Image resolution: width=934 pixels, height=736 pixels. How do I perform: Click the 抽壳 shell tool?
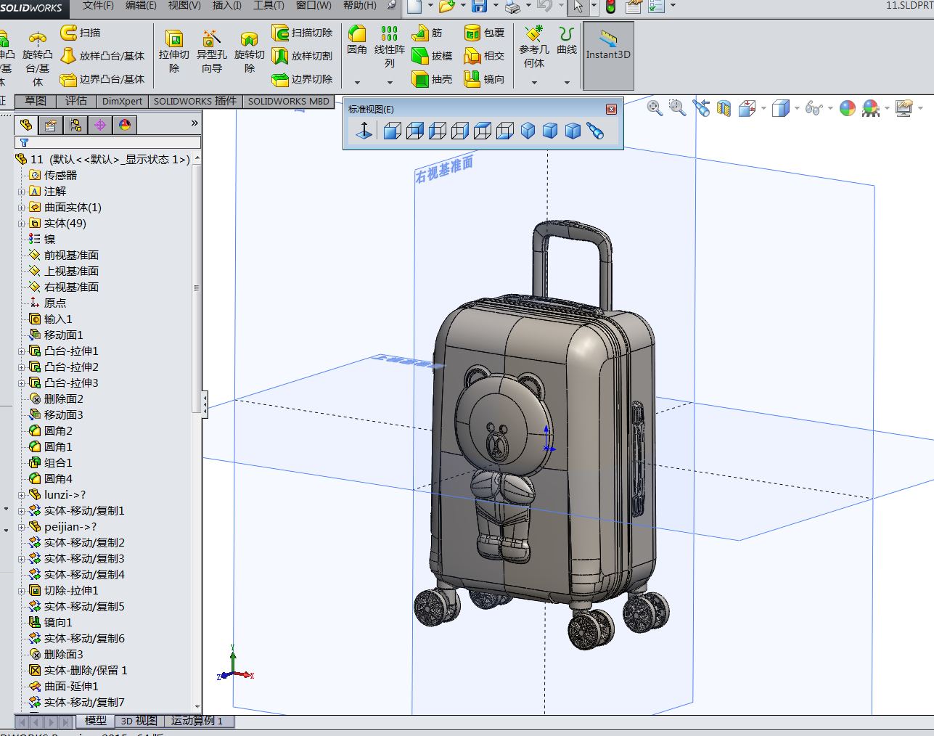coord(432,79)
